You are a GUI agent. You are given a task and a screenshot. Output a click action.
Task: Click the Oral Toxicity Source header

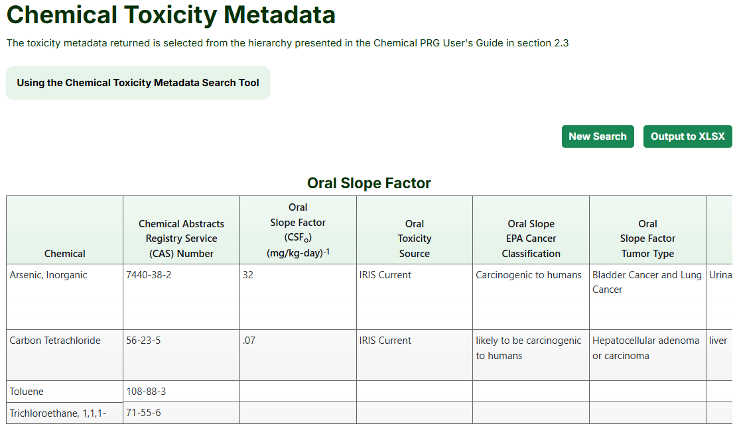[x=414, y=239]
